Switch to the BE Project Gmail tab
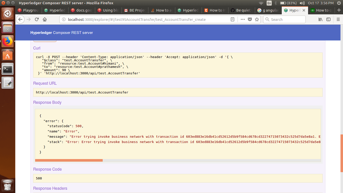The width and height of the screenshot is (343, 193). pyautogui.click(x=135, y=10)
